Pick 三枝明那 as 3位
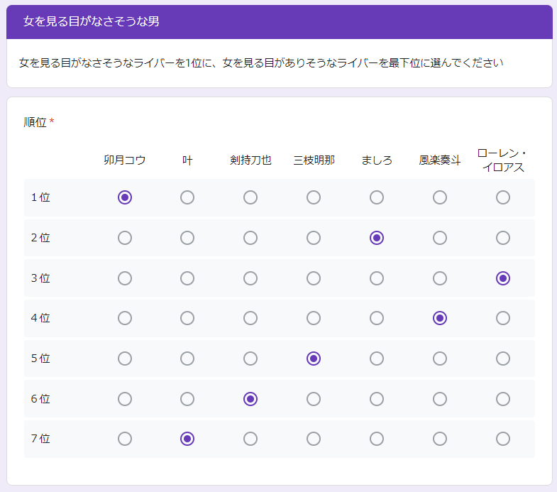The width and height of the screenshot is (557, 492). [314, 278]
